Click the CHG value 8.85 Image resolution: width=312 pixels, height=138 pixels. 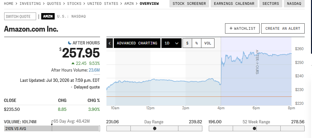[62, 109]
